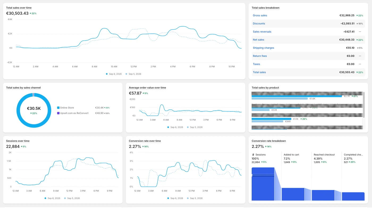Viewport: 372px width, 208px height.
Task: Click the €30.5K donut center value
Action: click(x=34, y=108)
